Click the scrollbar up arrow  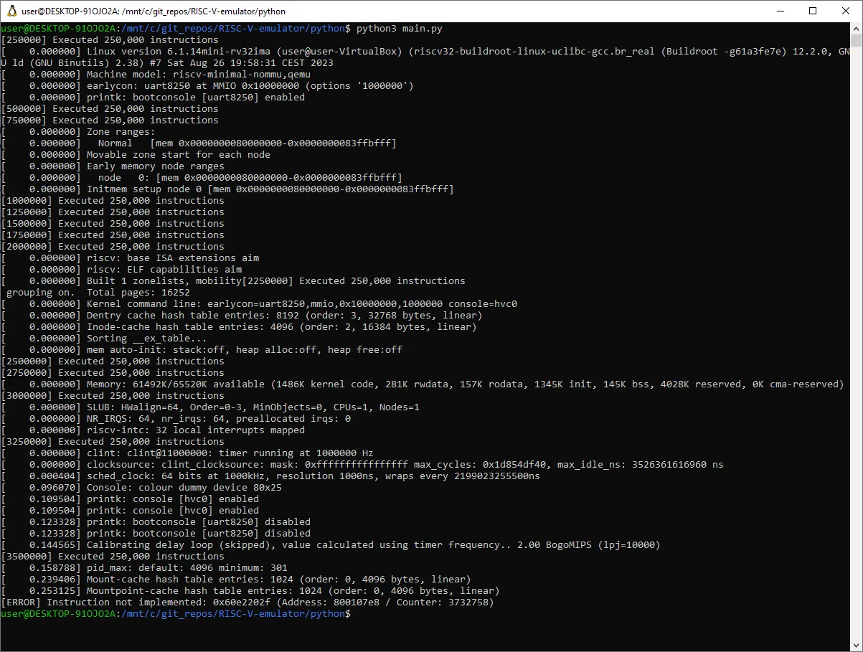[857, 30]
